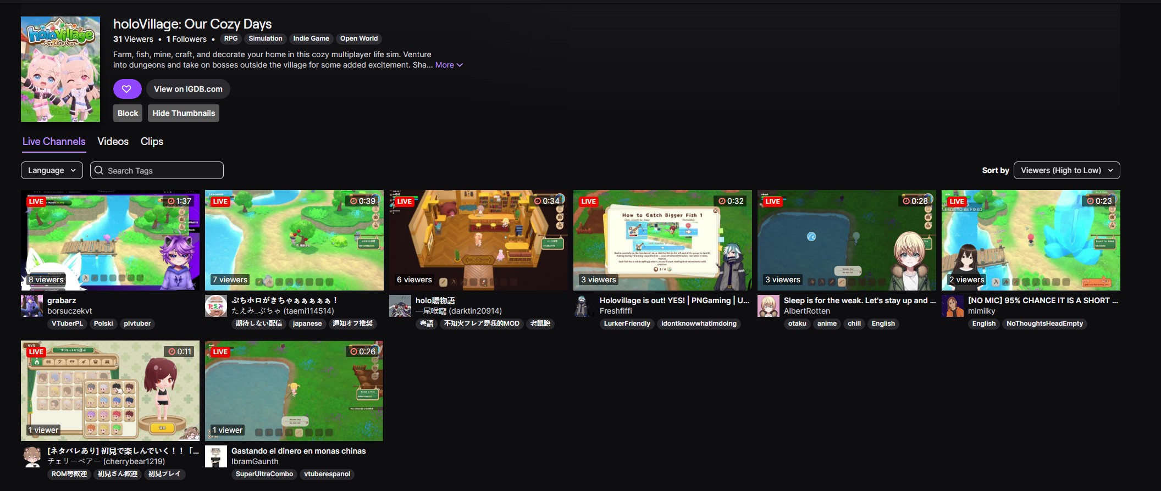Click AlbertRotten's English tag
This screenshot has width=1161, height=491.
pos(883,323)
